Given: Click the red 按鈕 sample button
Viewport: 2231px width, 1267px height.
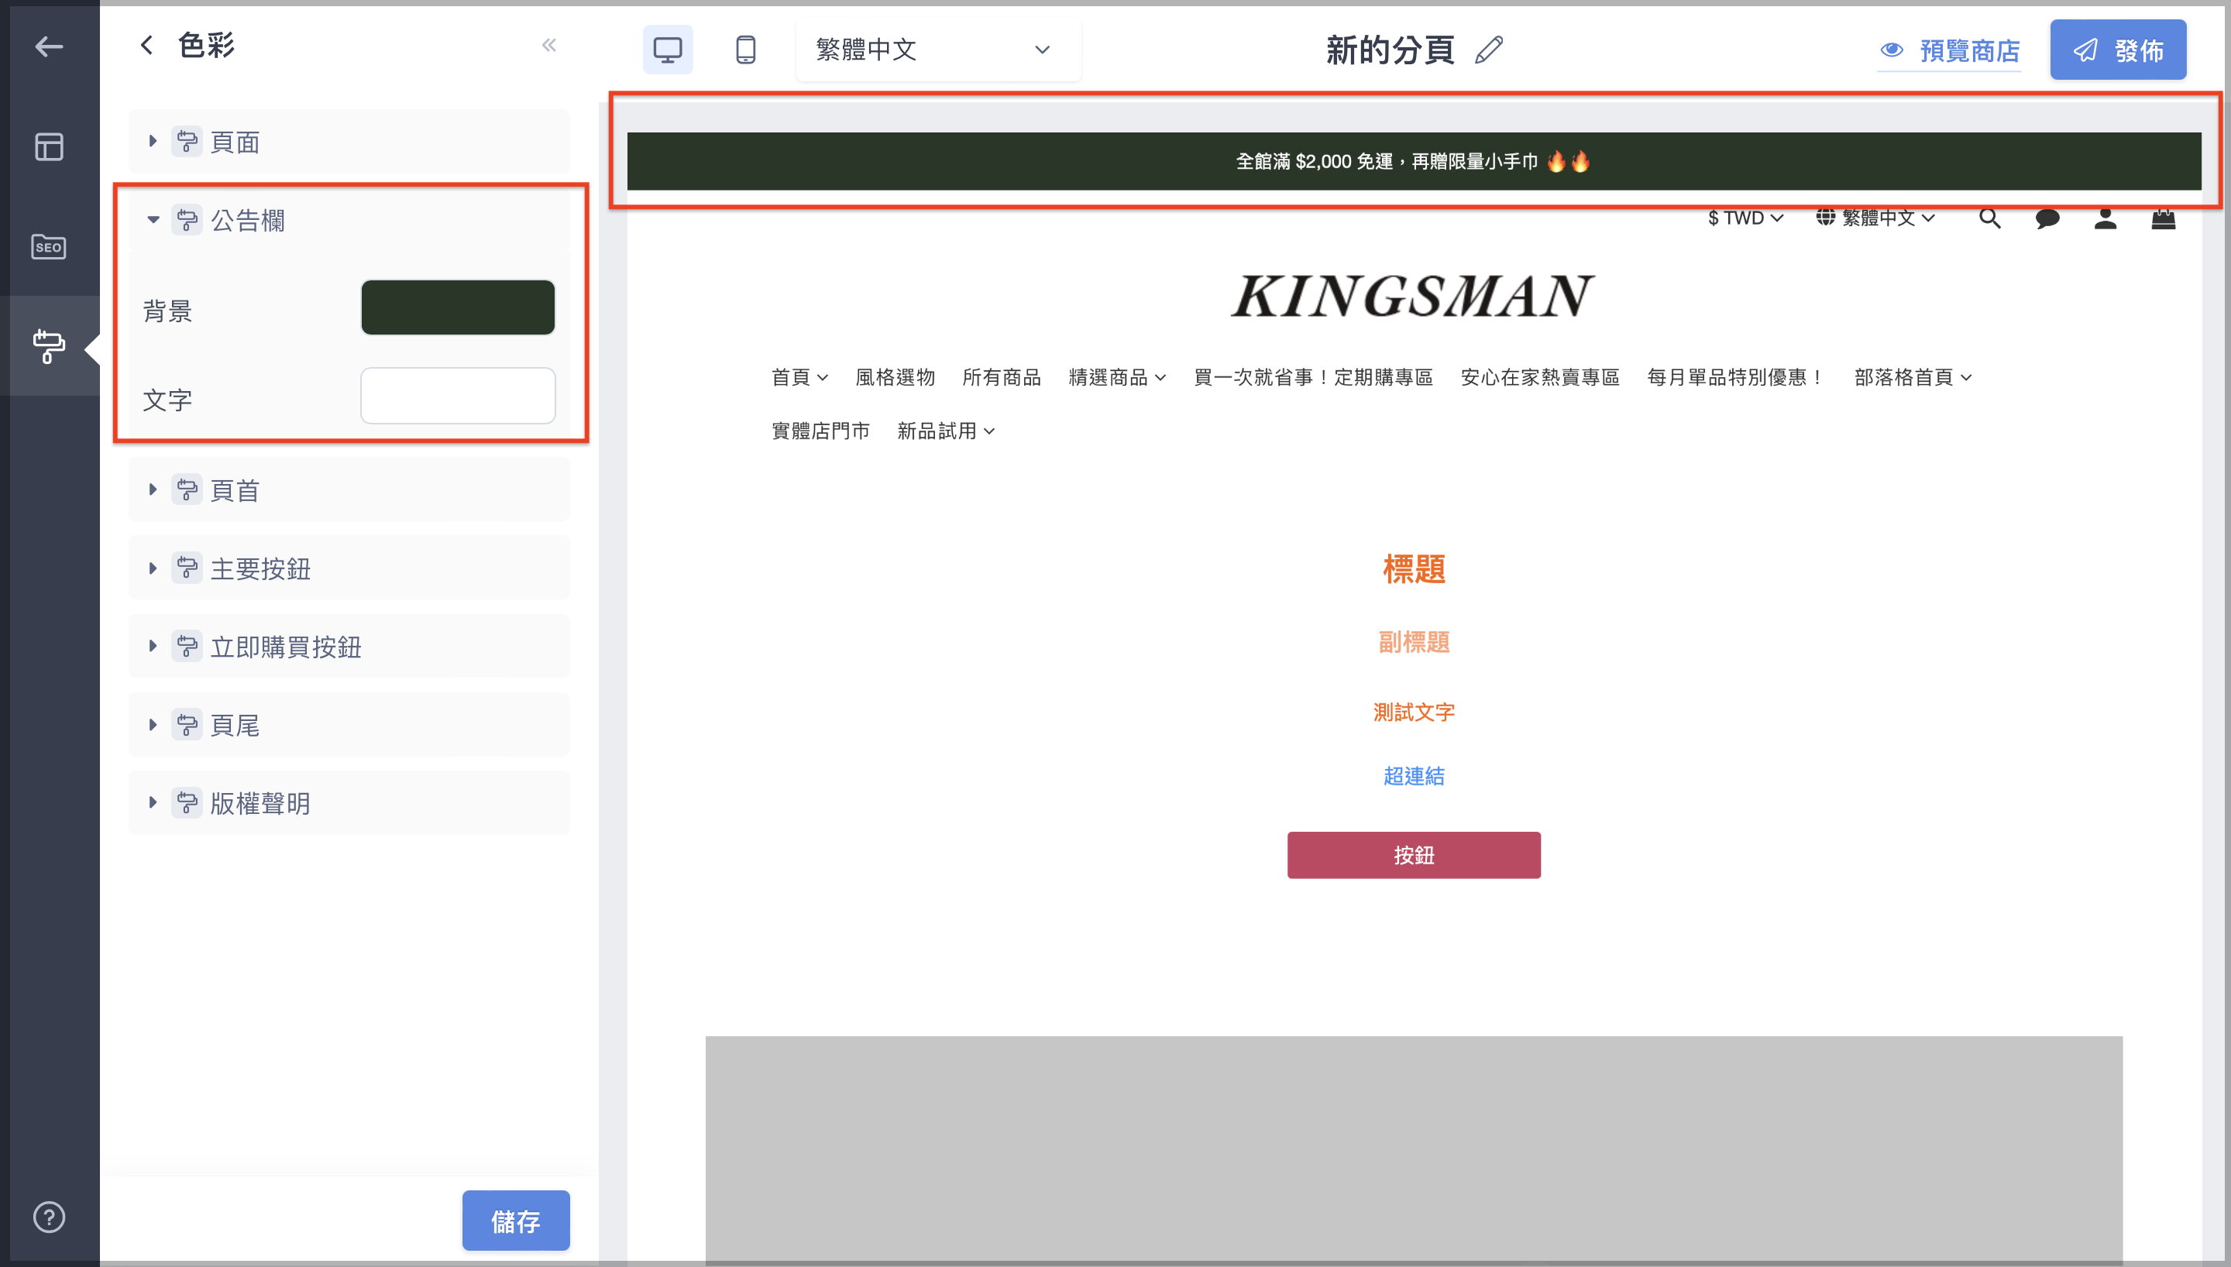Looking at the screenshot, I should [x=1414, y=854].
